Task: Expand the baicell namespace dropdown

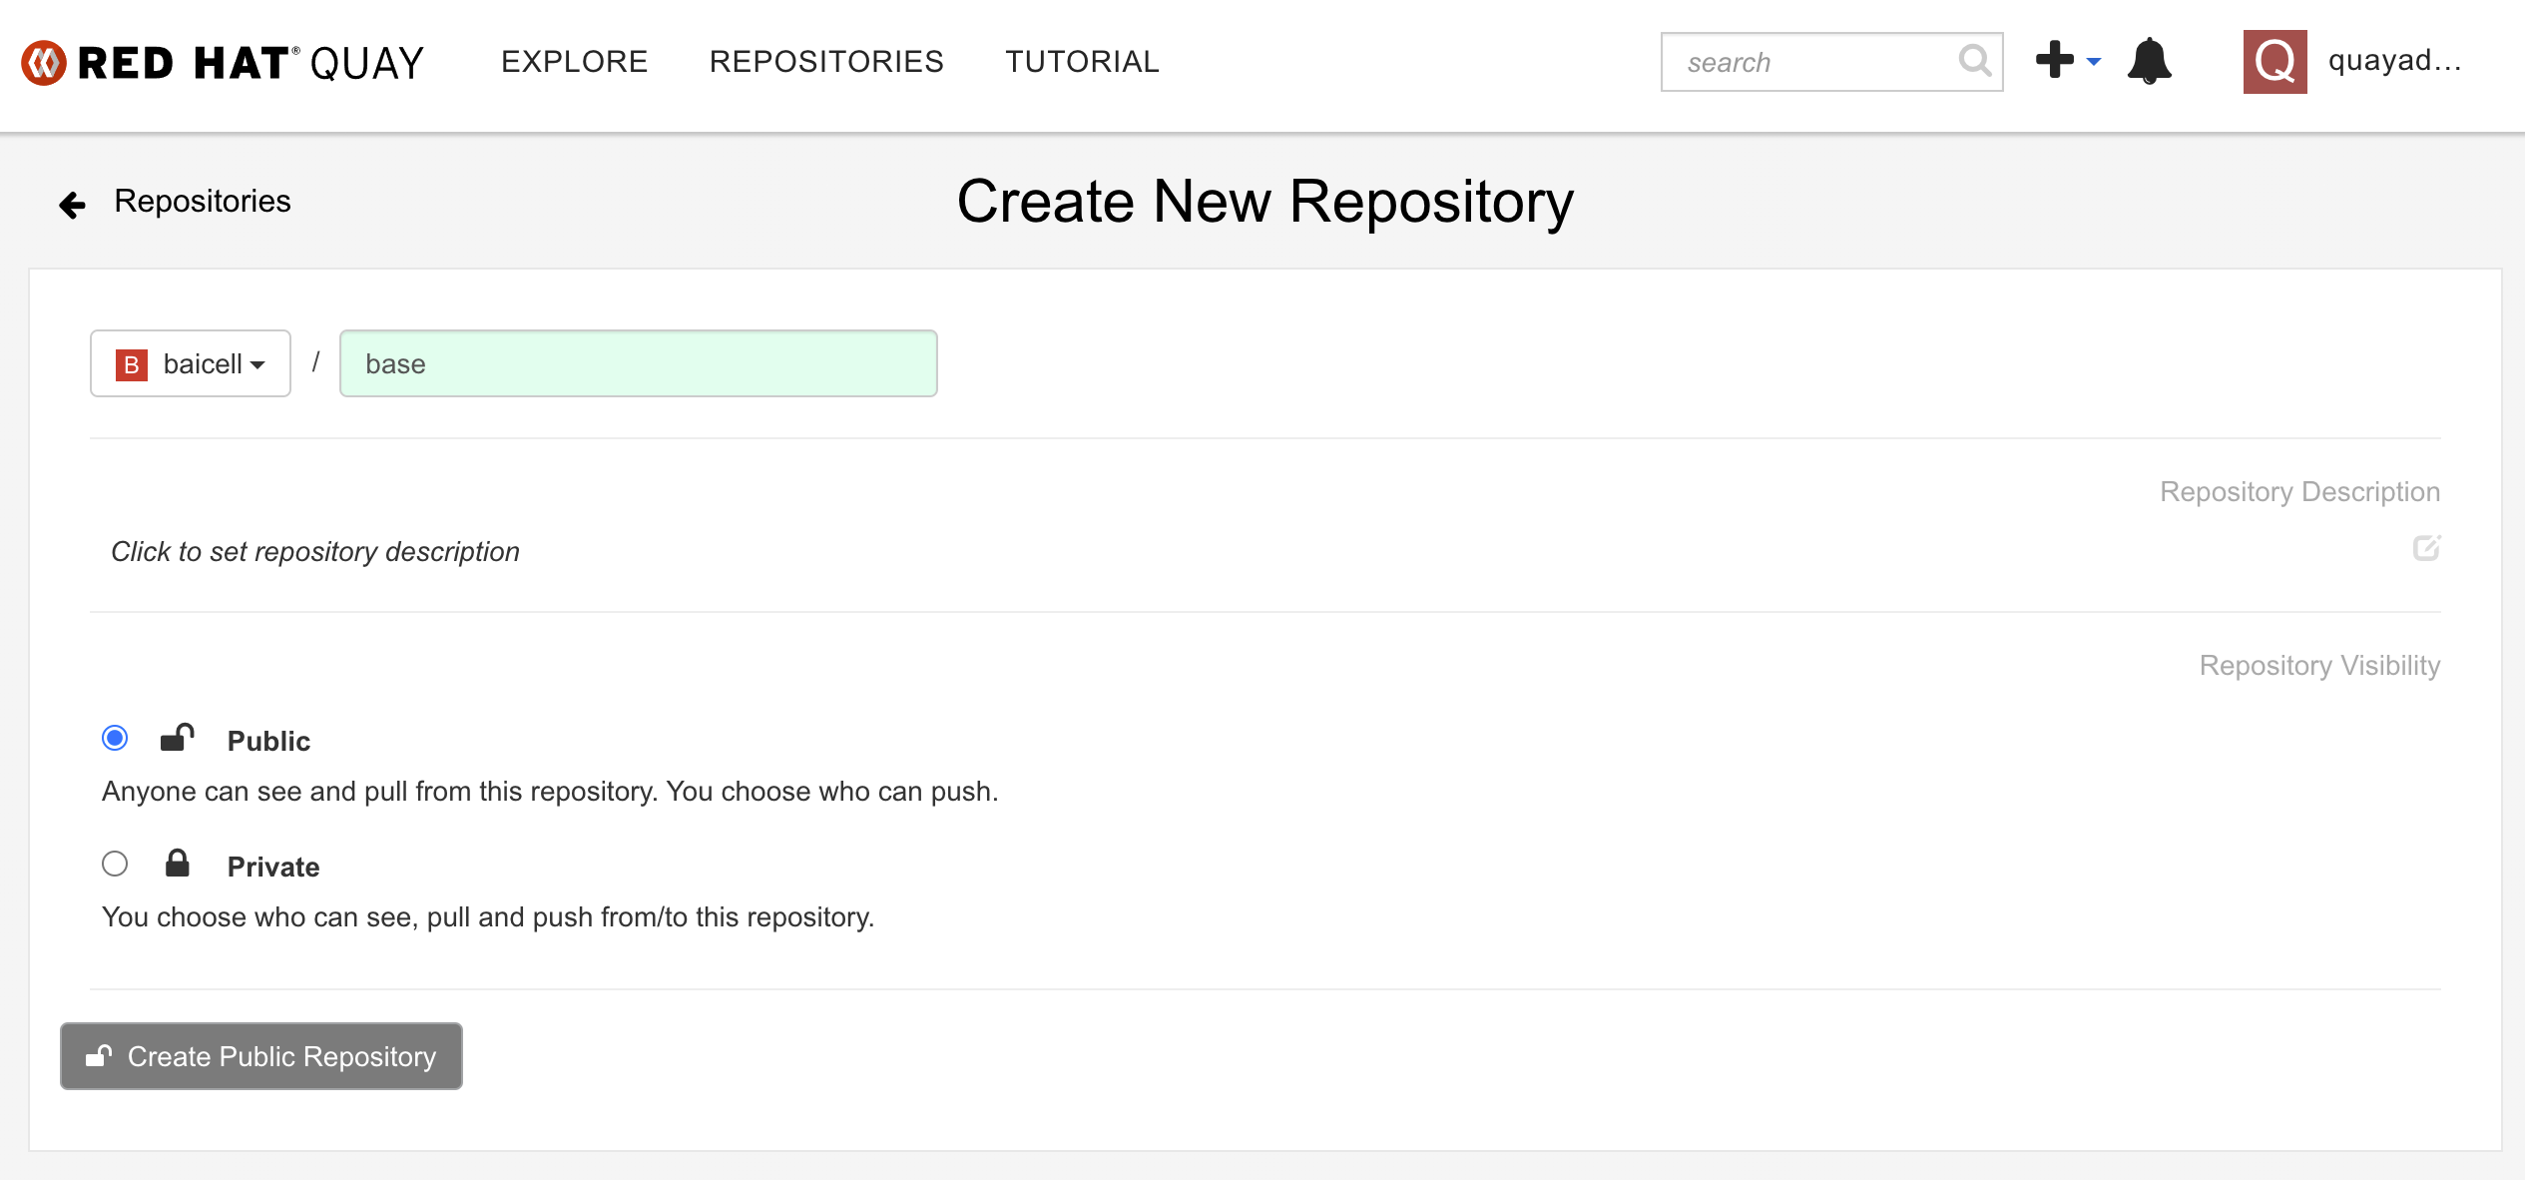Action: tap(191, 363)
